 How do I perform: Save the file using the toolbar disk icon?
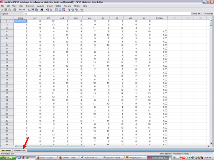click(x=6, y=10)
